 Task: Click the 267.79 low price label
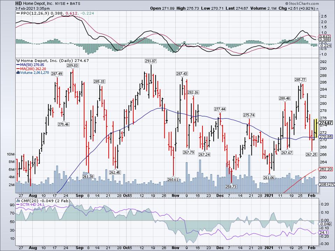[x=188, y=152]
